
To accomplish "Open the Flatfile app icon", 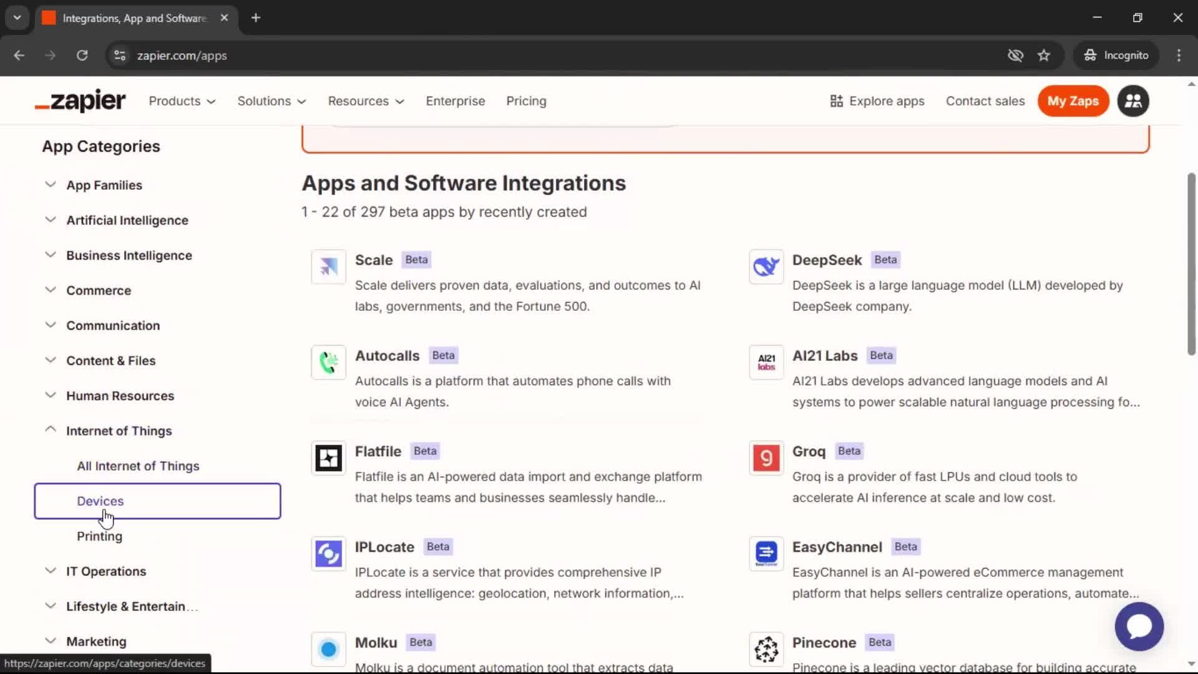I will [328, 457].
